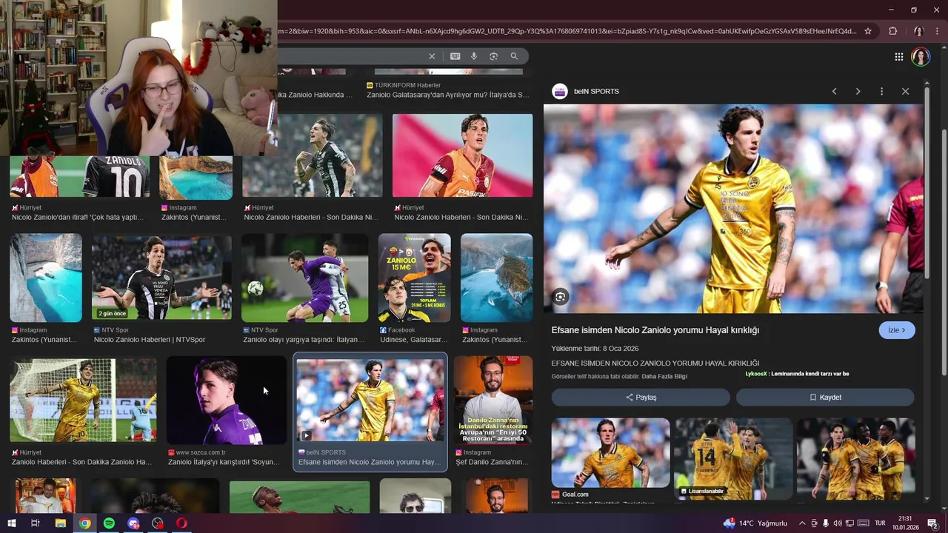
Task: Click the lens search icon on preview image
Action: point(561,297)
